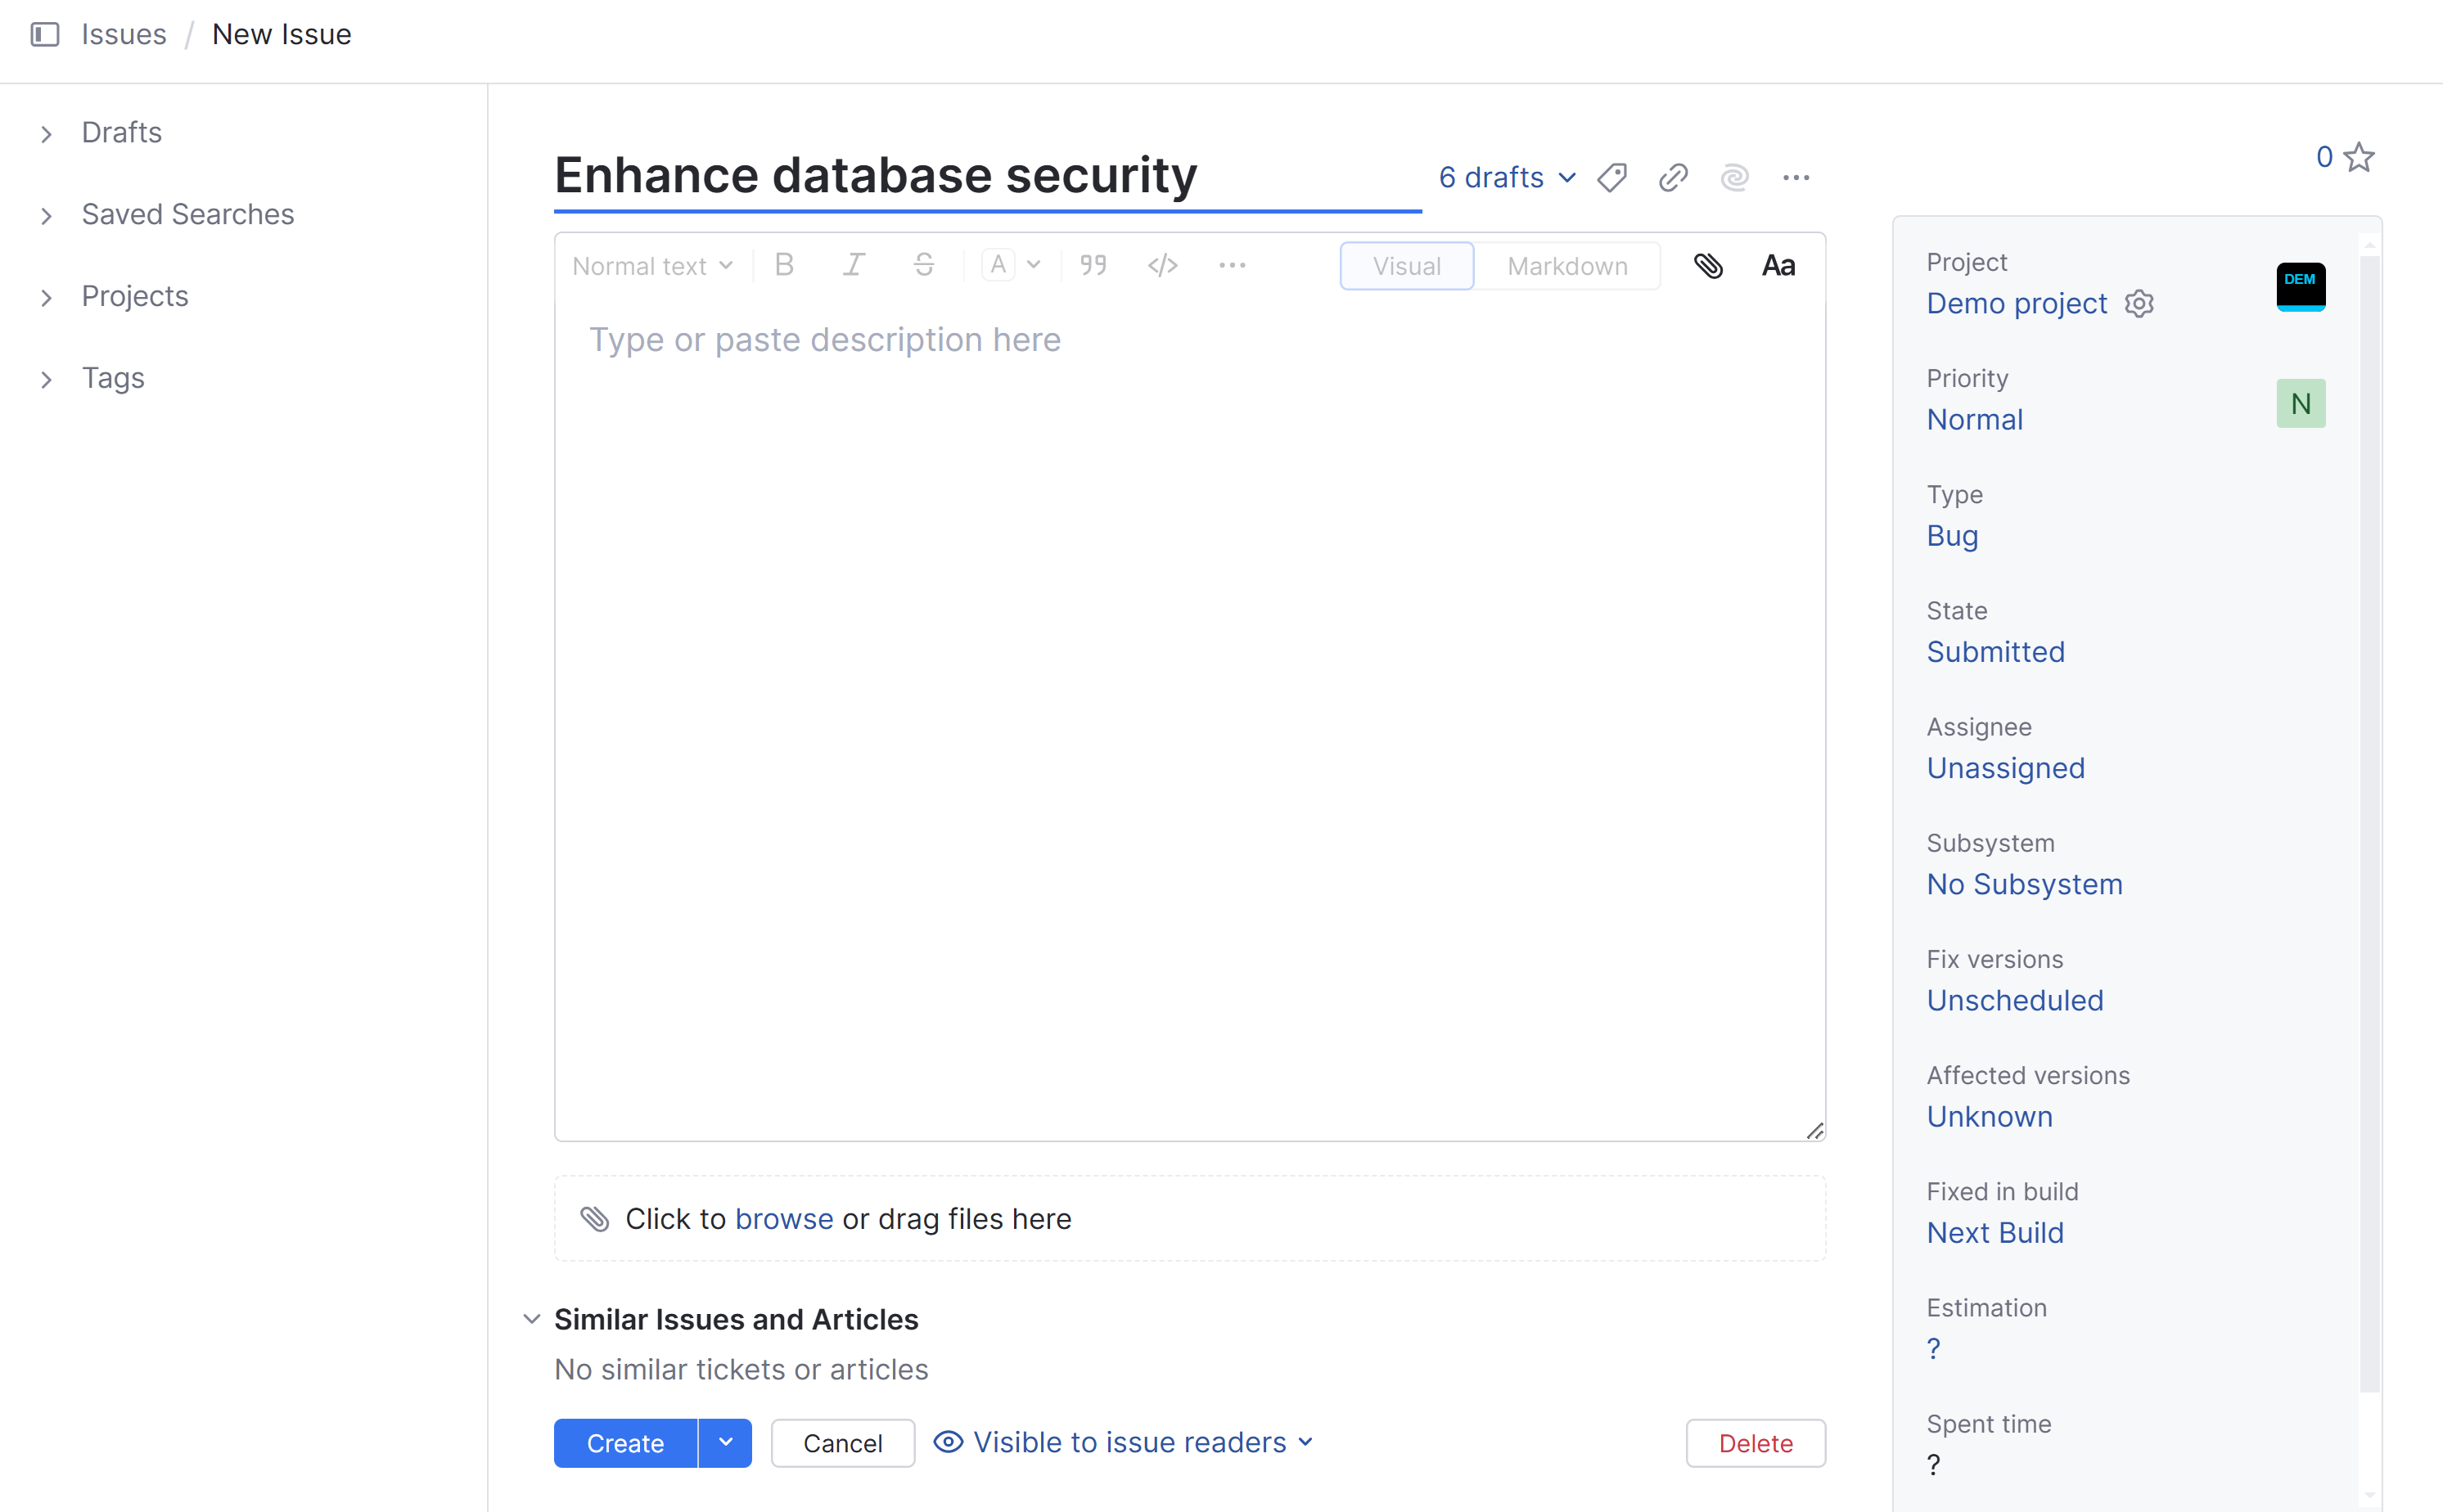Open the 6 drafts dropdown
The height and width of the screenshot is (1512, 2443).
coord(1506,178)
